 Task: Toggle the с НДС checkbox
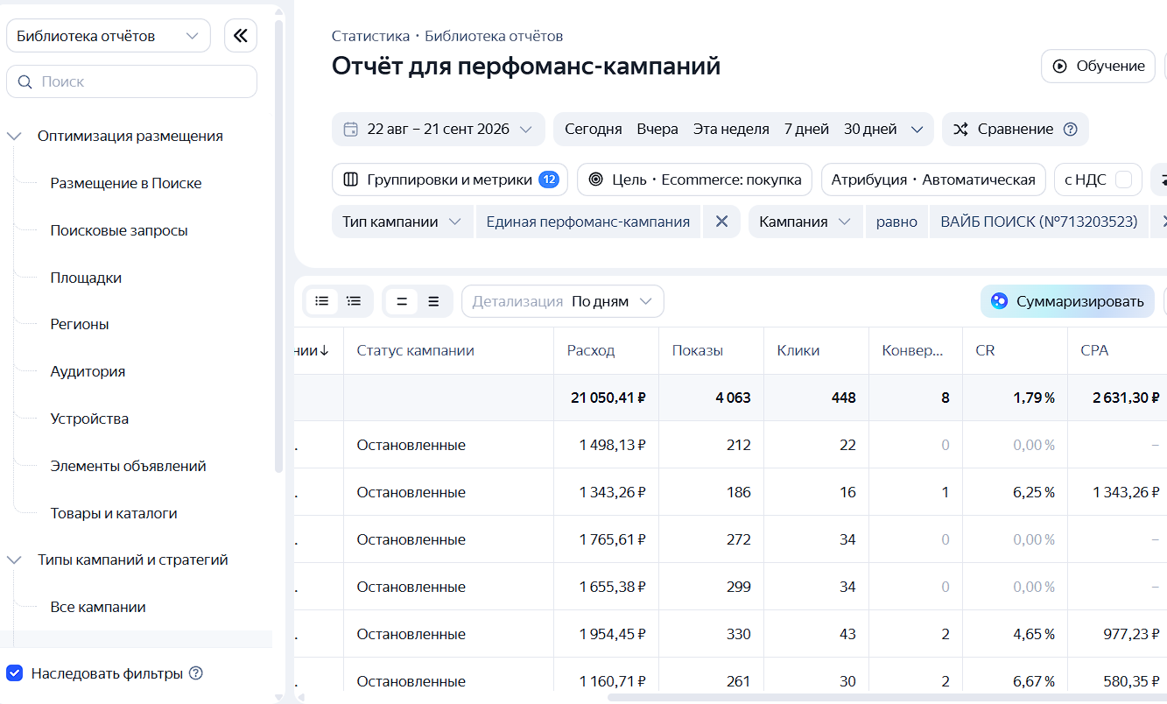pos(1124,180)
